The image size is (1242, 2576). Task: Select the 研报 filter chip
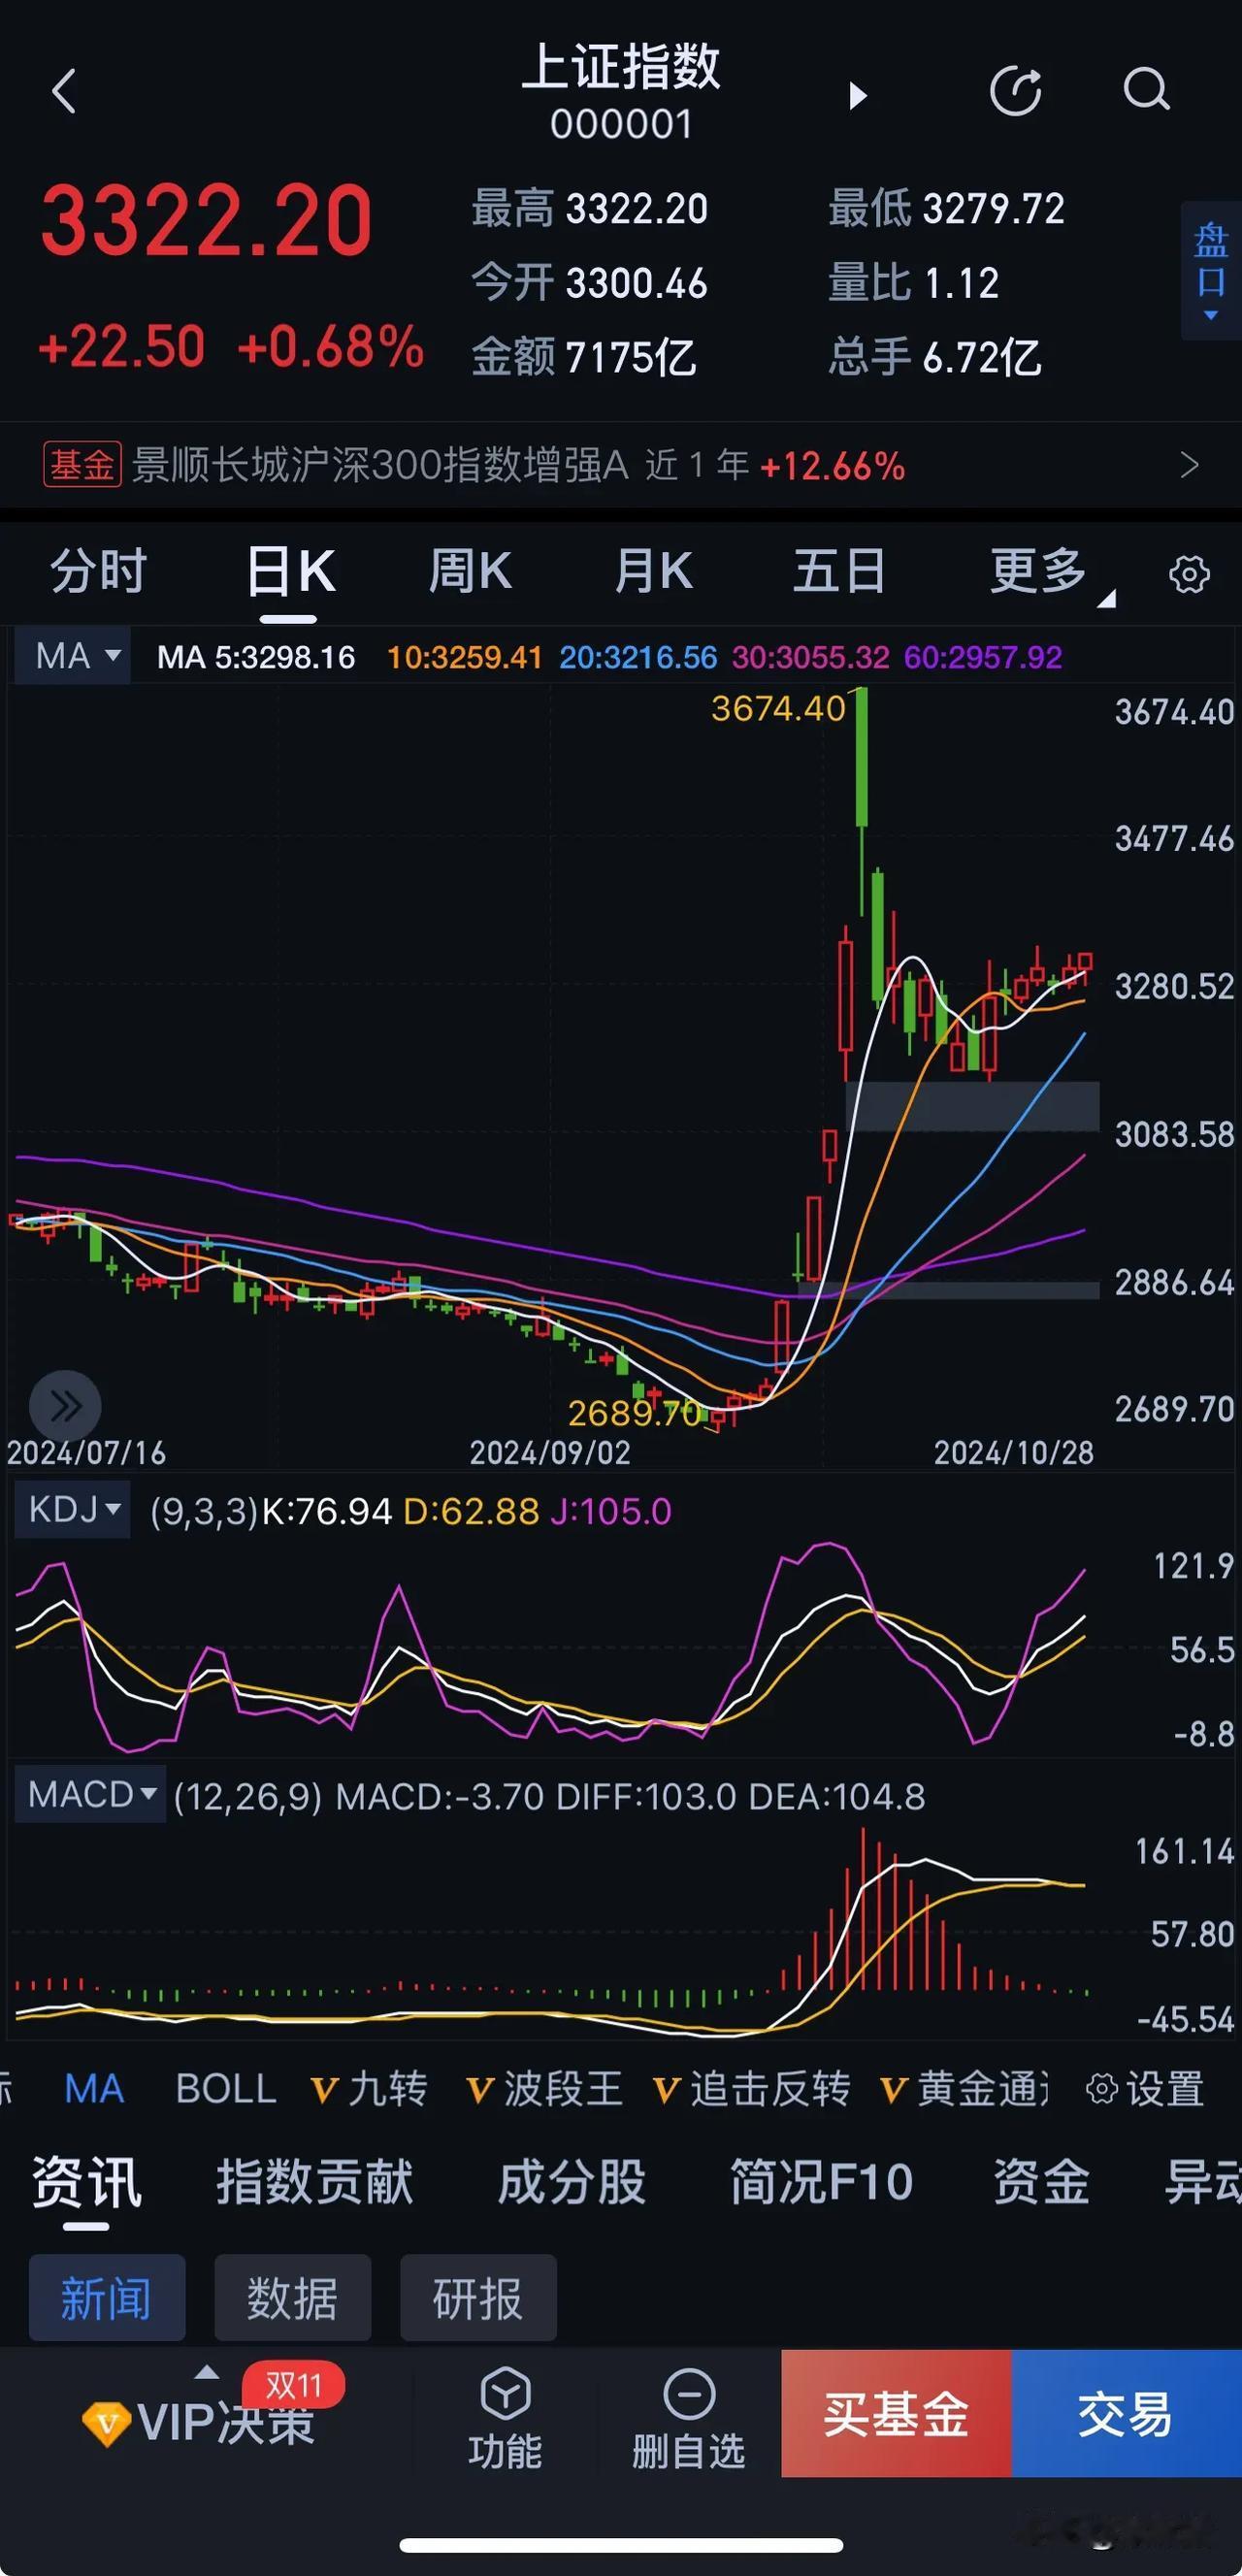[478, 2297]
